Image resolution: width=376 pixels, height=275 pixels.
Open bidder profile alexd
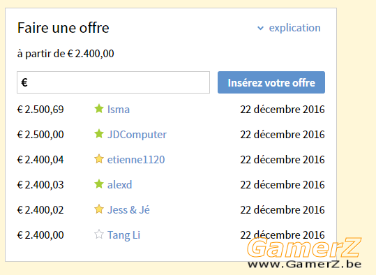tap(120, 185)
